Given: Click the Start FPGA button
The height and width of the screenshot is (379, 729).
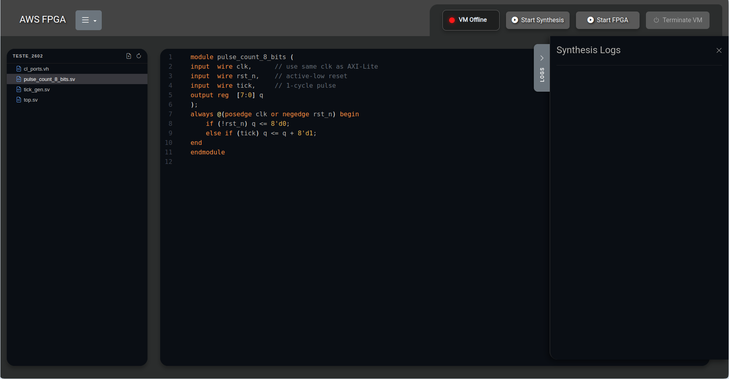Looking at the screenshot, I should (607, 20).
